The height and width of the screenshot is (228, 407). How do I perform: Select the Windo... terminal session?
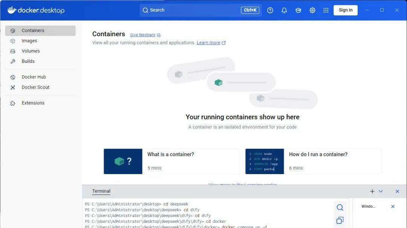[x=368, y=207]
